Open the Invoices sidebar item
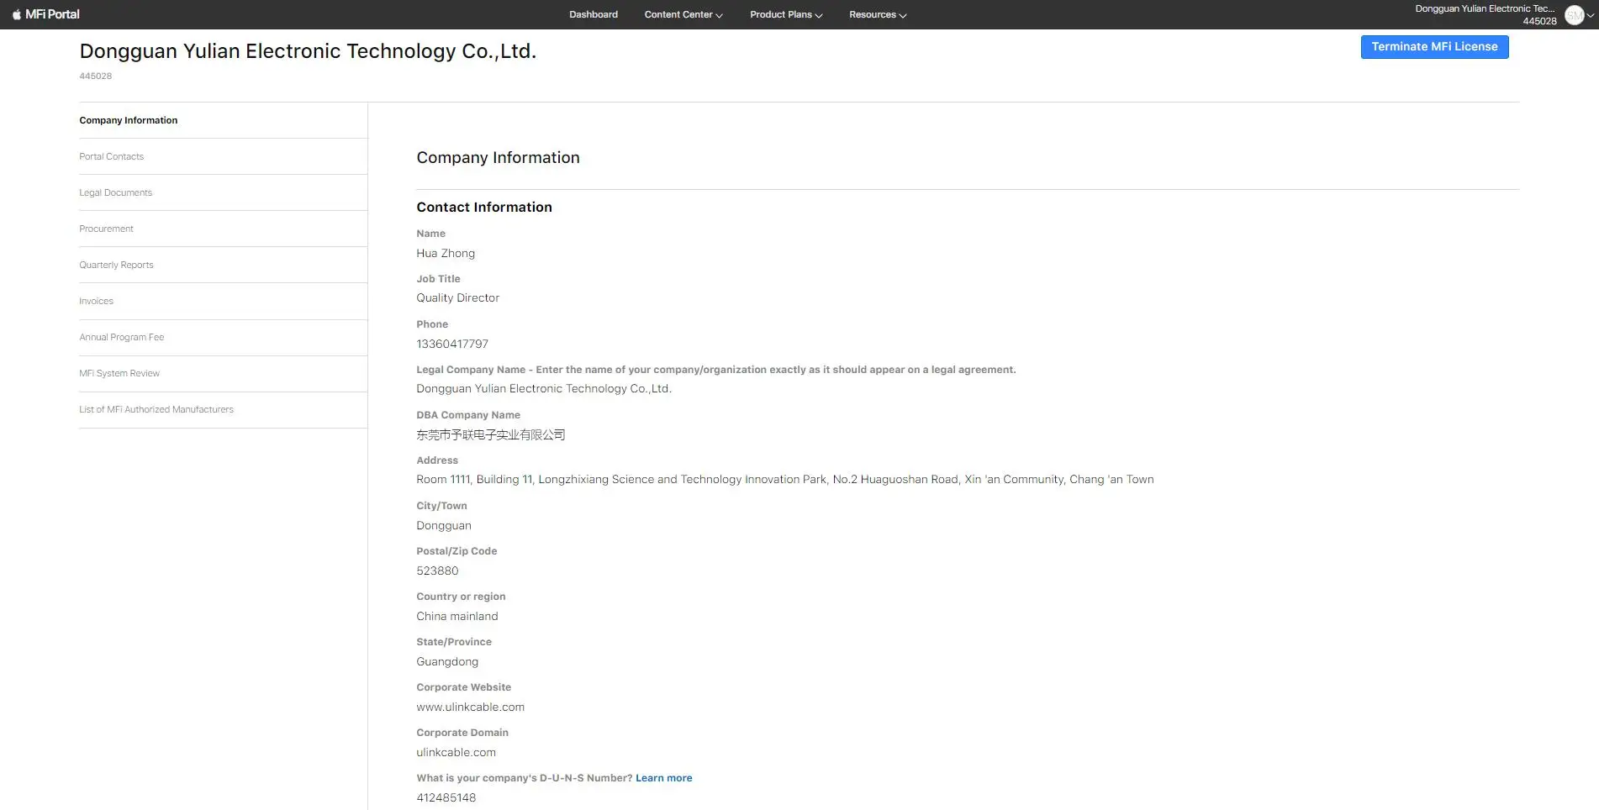This screenshot has width=1599, height=810. point(97,301)
